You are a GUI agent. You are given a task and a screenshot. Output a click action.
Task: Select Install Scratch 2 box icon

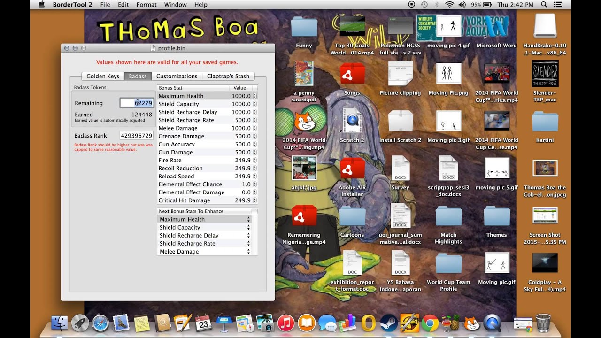(401, 121)
